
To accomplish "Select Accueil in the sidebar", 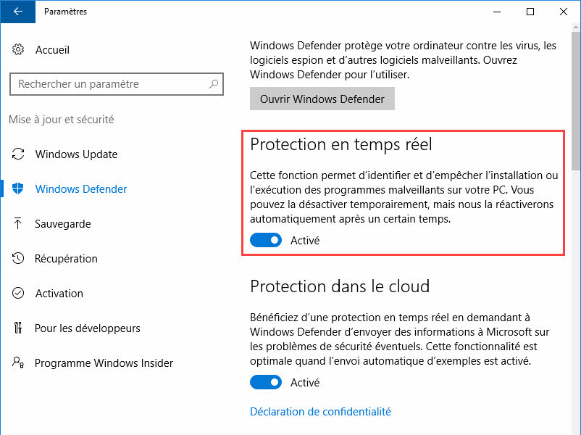I will pos(53,49).
